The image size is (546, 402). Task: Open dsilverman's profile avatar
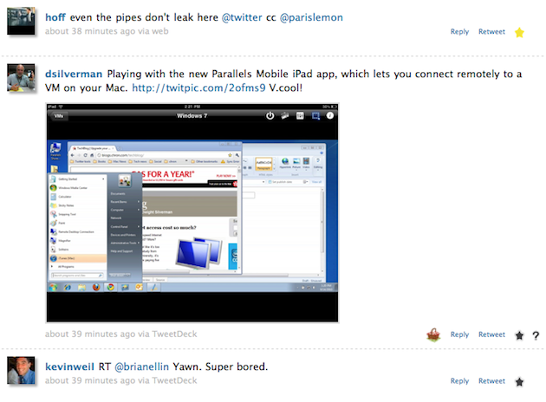click(21, 77)
